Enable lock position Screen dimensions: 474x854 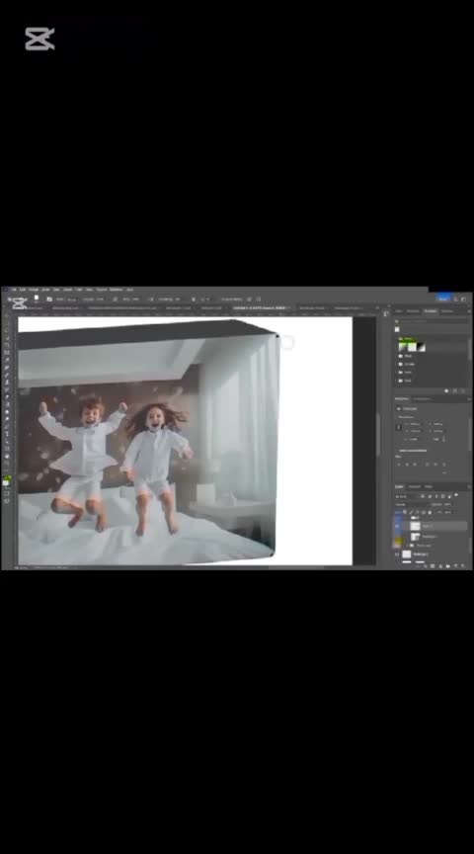coord(418,513)
